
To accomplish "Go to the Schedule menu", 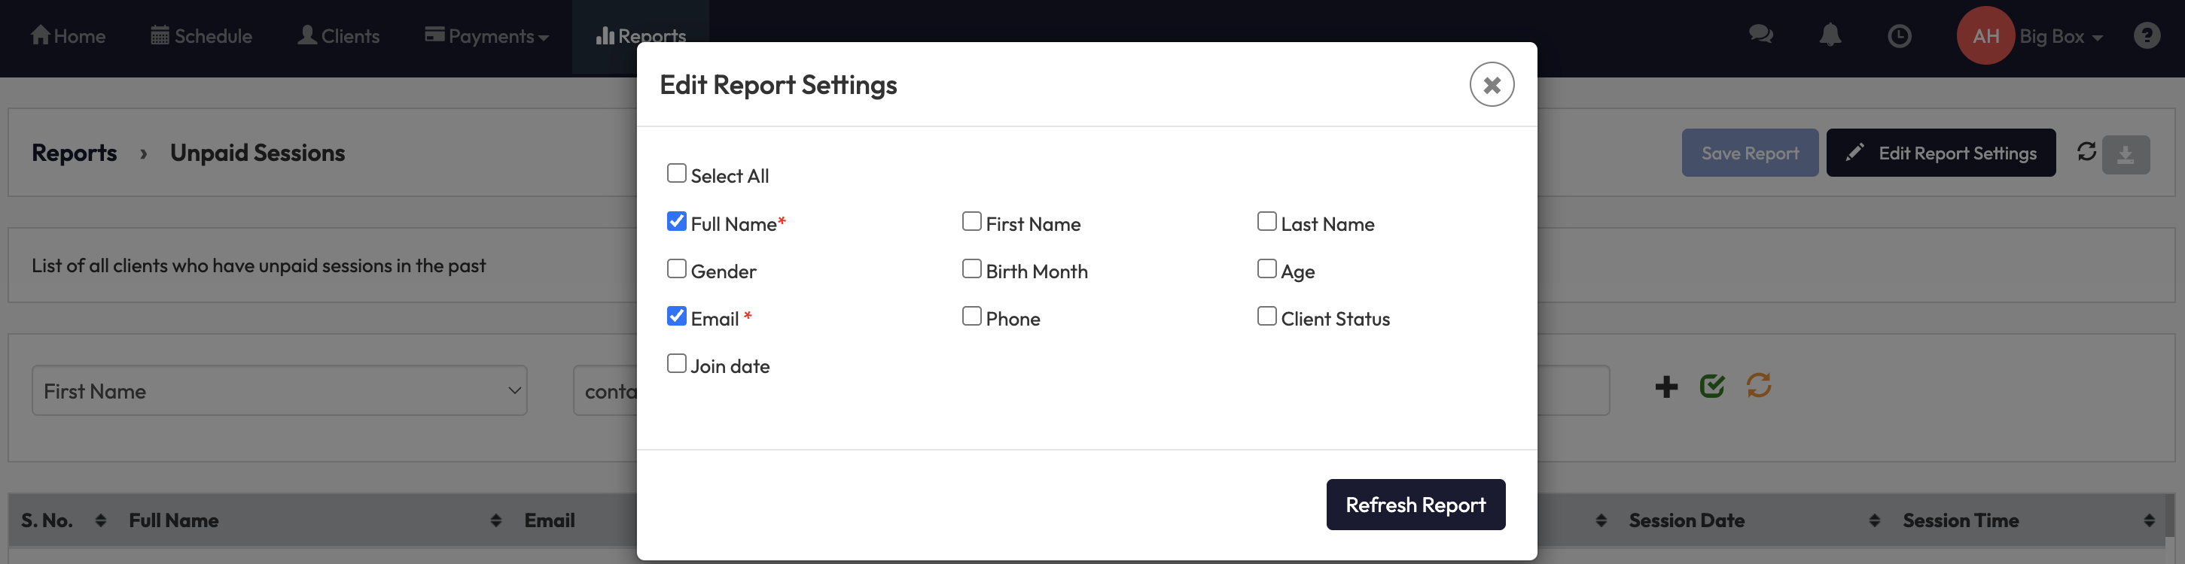I will [x=201, y=36].
